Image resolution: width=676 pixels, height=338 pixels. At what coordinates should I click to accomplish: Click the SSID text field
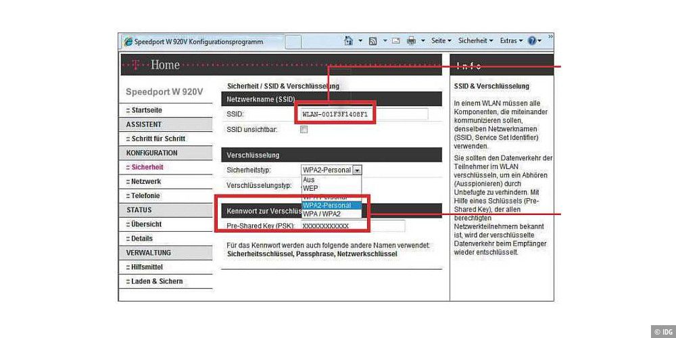click(364, 114)
